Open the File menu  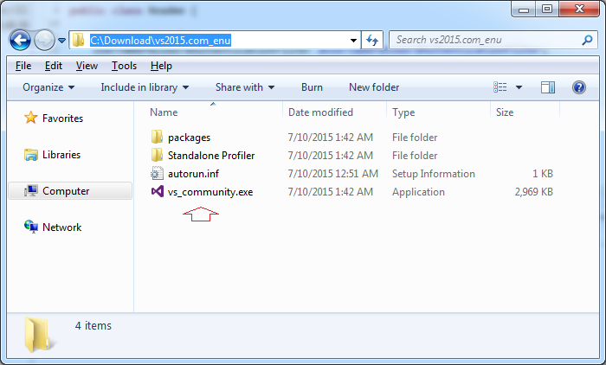click(x=23, y=66)
